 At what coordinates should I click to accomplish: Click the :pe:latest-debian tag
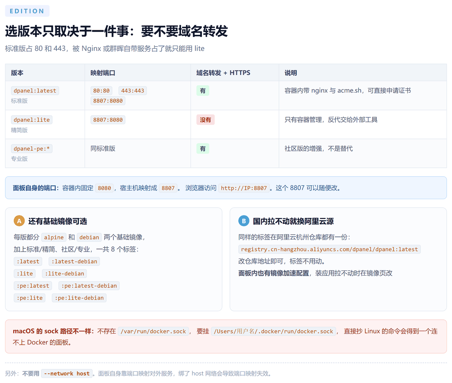(89, 286)
